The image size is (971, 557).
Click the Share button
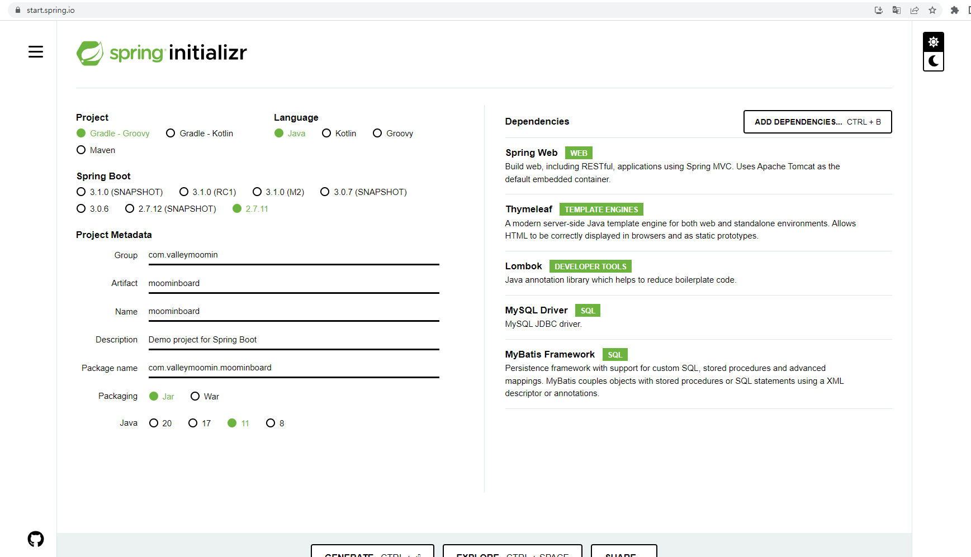pos(624,550)
